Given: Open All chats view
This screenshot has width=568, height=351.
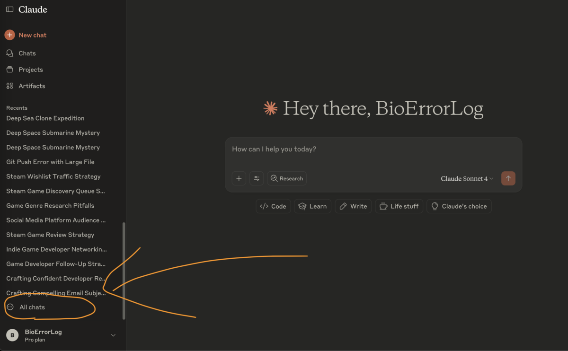Looking at the screenshot, I should [32, 307].
